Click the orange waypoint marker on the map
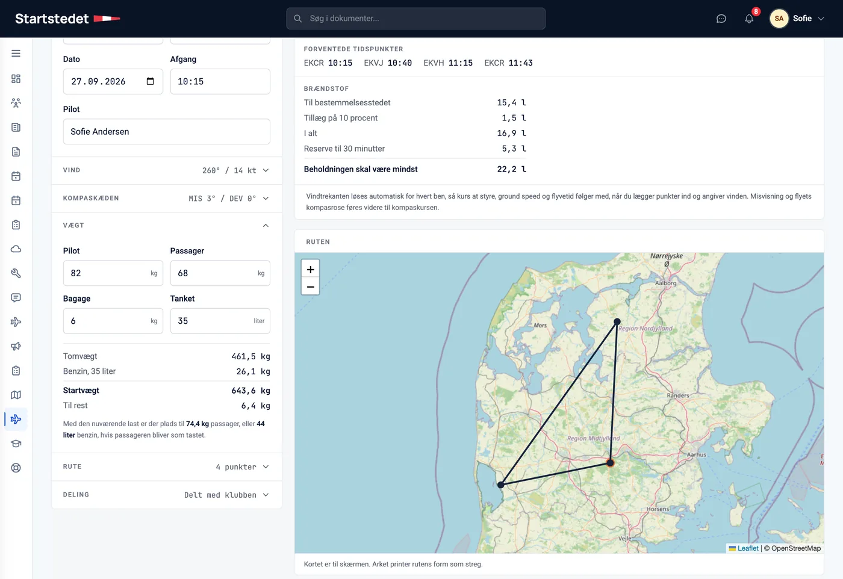Viewport: 843px width, 579px height. point(610,463)
